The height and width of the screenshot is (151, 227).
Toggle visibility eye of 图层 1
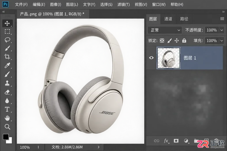[x=151, y=58]
